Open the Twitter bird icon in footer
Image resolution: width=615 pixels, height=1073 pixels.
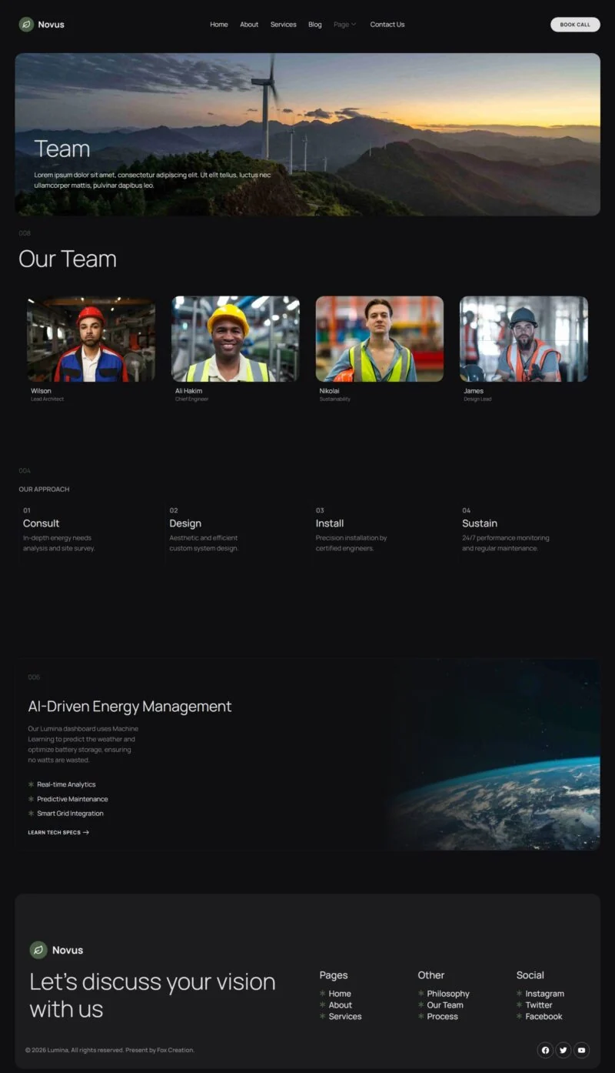coord(563,1050)
